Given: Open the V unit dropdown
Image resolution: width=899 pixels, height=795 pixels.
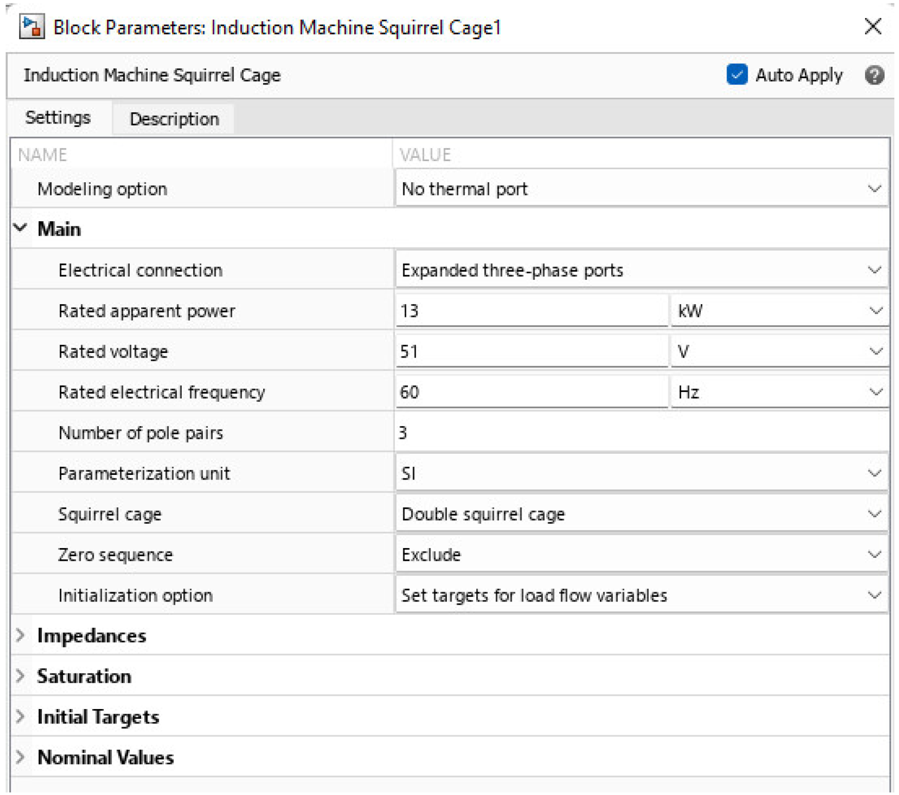Looking at the screenshot, I should point(780,351).
